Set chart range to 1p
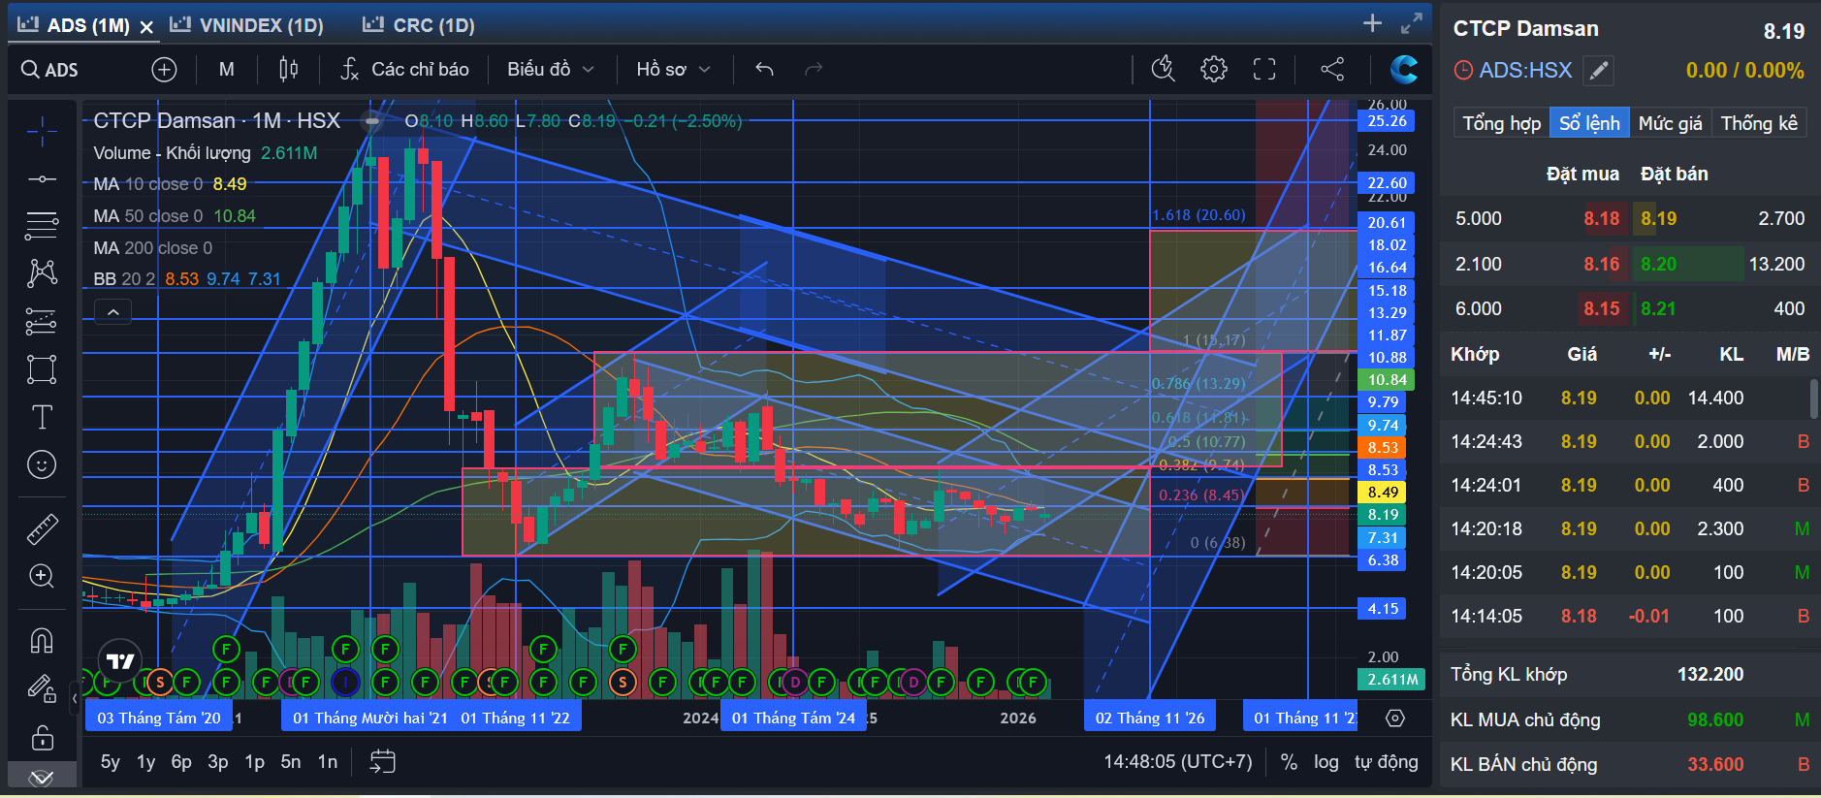Viewport: 1821px width, 798px height. tap(254, 762)
